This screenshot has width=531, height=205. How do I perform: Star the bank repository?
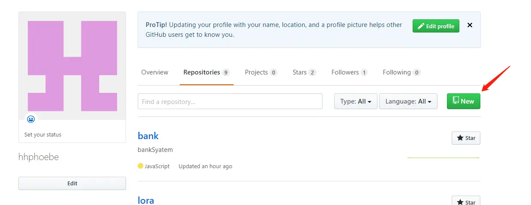click(466, 138)
